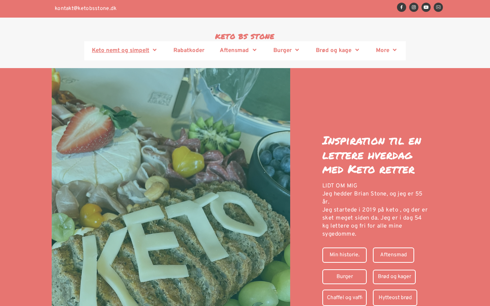The image size is (490, 306).
Task: Click the Aftensmad button below the text
Action: [x=394, y=255]
